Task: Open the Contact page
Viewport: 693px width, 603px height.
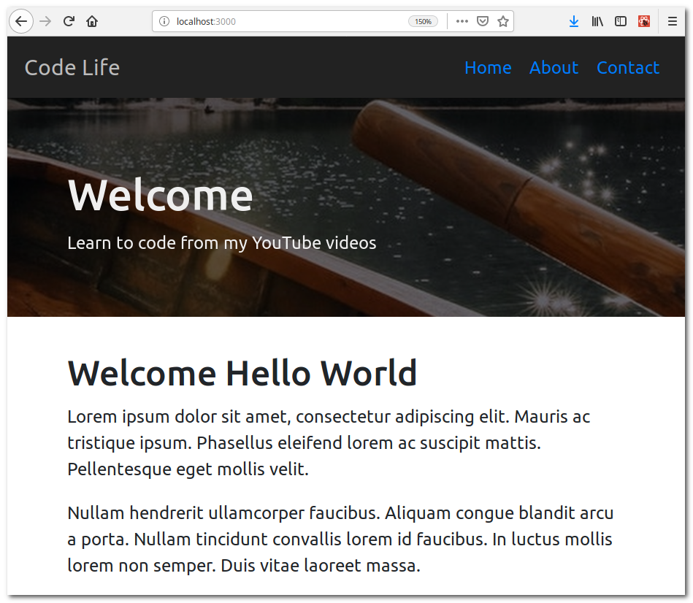Action: pyautogui.click(x=627, y=68)
